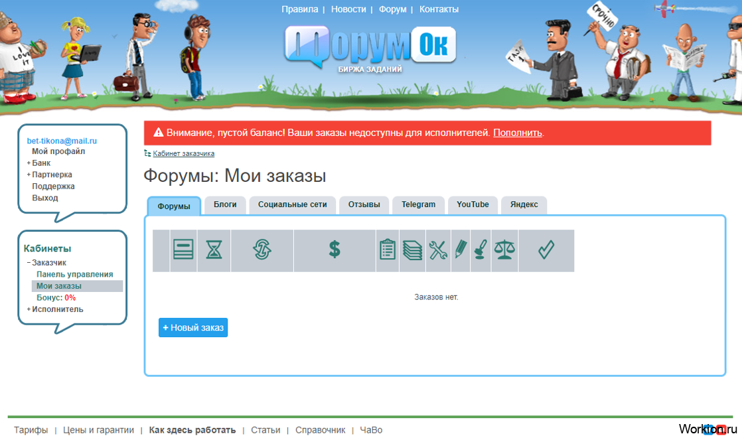Open the Как здесь работать footer link
Viewport: 742px width, 438px height.
pos(192,430)
